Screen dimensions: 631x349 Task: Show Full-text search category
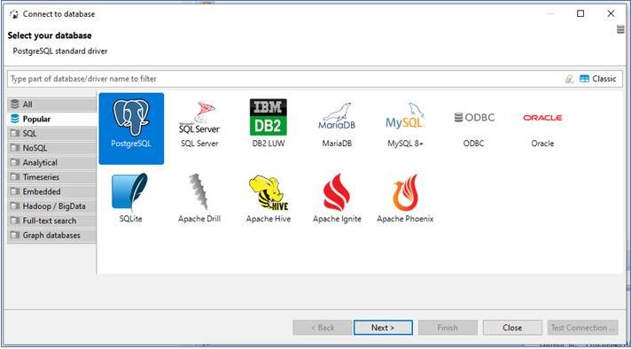pos(52,221)
